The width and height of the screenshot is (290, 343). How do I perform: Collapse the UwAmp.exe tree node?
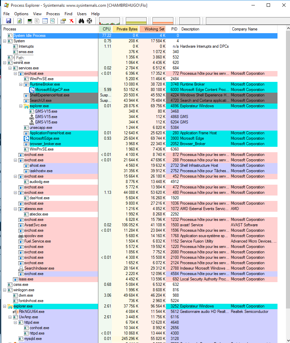10,317
